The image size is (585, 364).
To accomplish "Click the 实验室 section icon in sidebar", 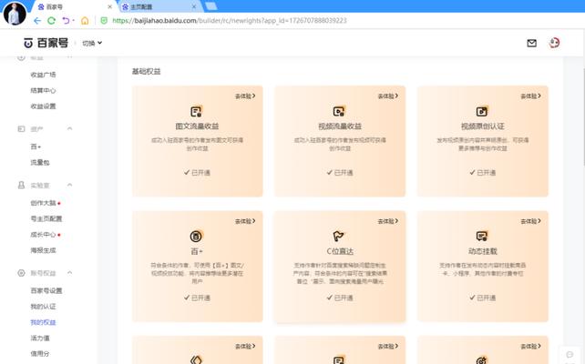I will click(x=21, y=185).
